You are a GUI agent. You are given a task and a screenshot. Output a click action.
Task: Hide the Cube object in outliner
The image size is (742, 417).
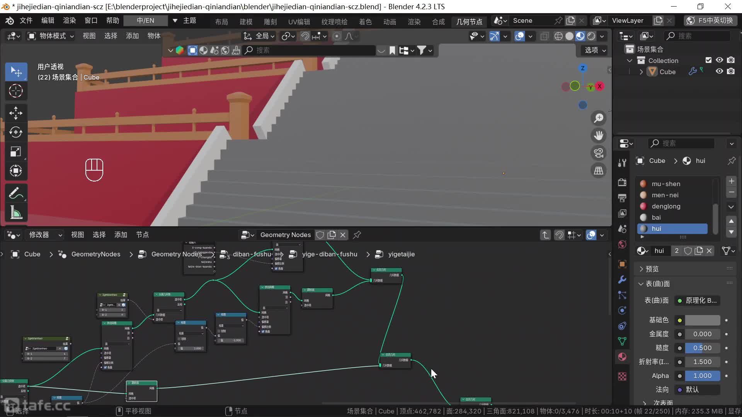[x=719, y=71]
